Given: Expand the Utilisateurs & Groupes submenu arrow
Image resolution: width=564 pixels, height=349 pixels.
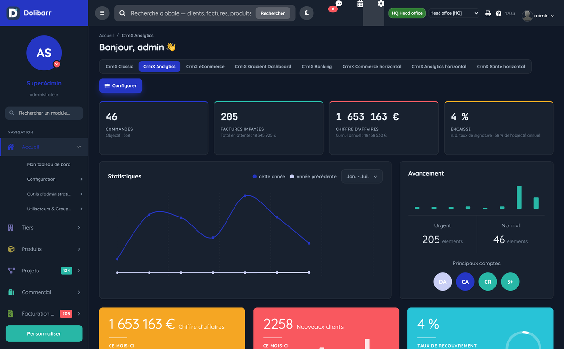Looking at the screenshot, I should (82, 209).
